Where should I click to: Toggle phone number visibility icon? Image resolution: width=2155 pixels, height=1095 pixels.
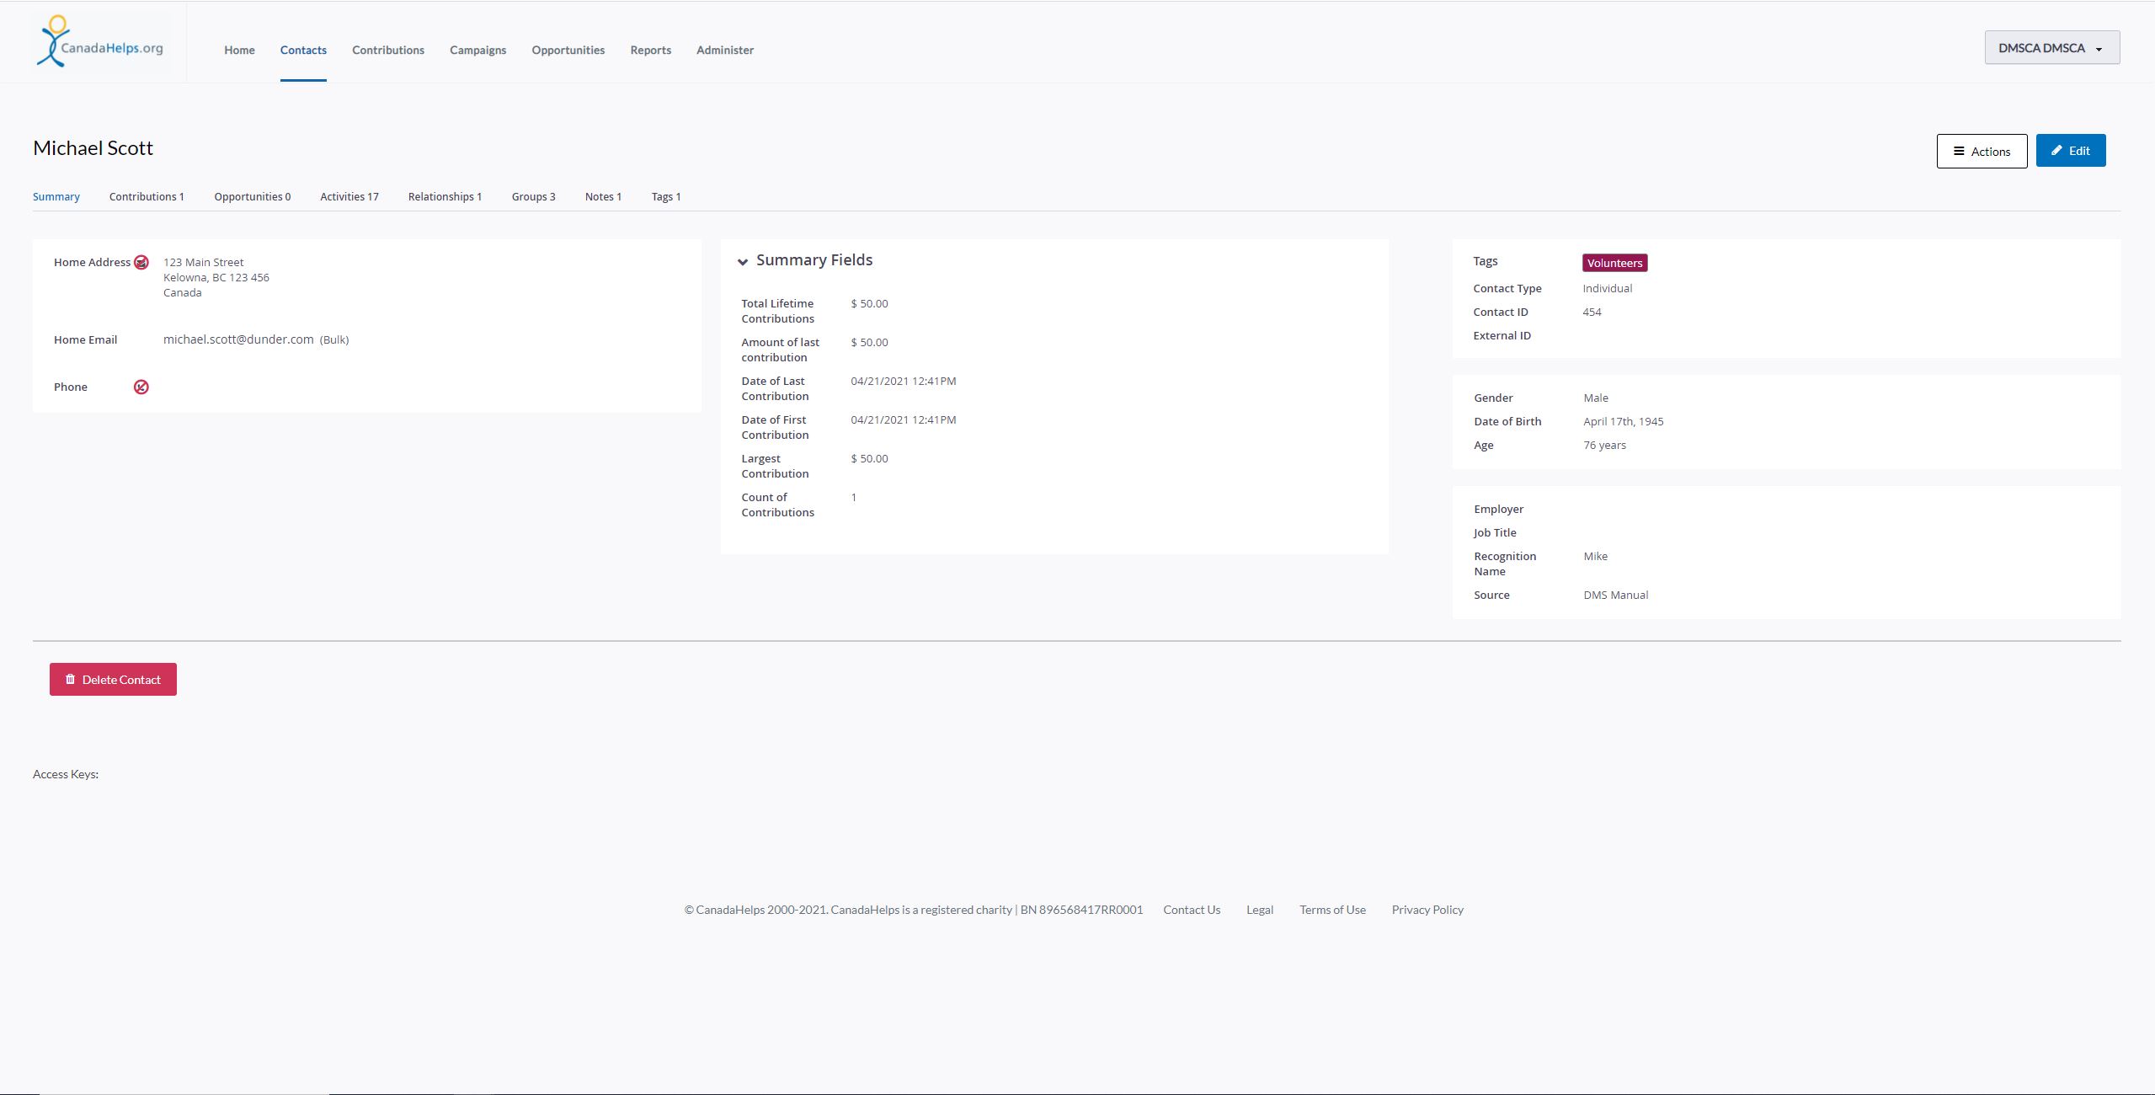141,387
